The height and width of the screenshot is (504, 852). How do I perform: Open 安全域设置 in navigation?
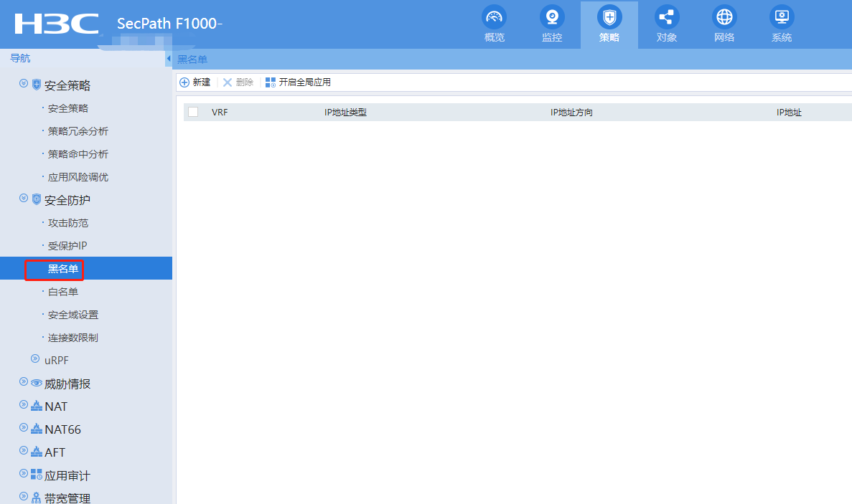pos(72,315)
